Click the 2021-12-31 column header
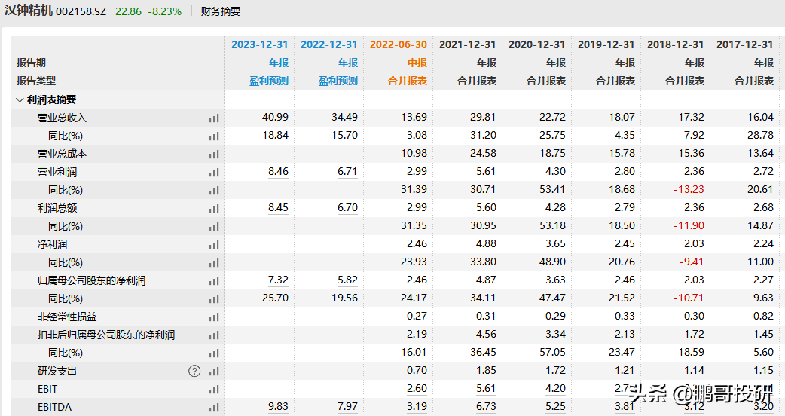Image resolution: width=785 pixels, height=416 pixels. coord(468,44)
